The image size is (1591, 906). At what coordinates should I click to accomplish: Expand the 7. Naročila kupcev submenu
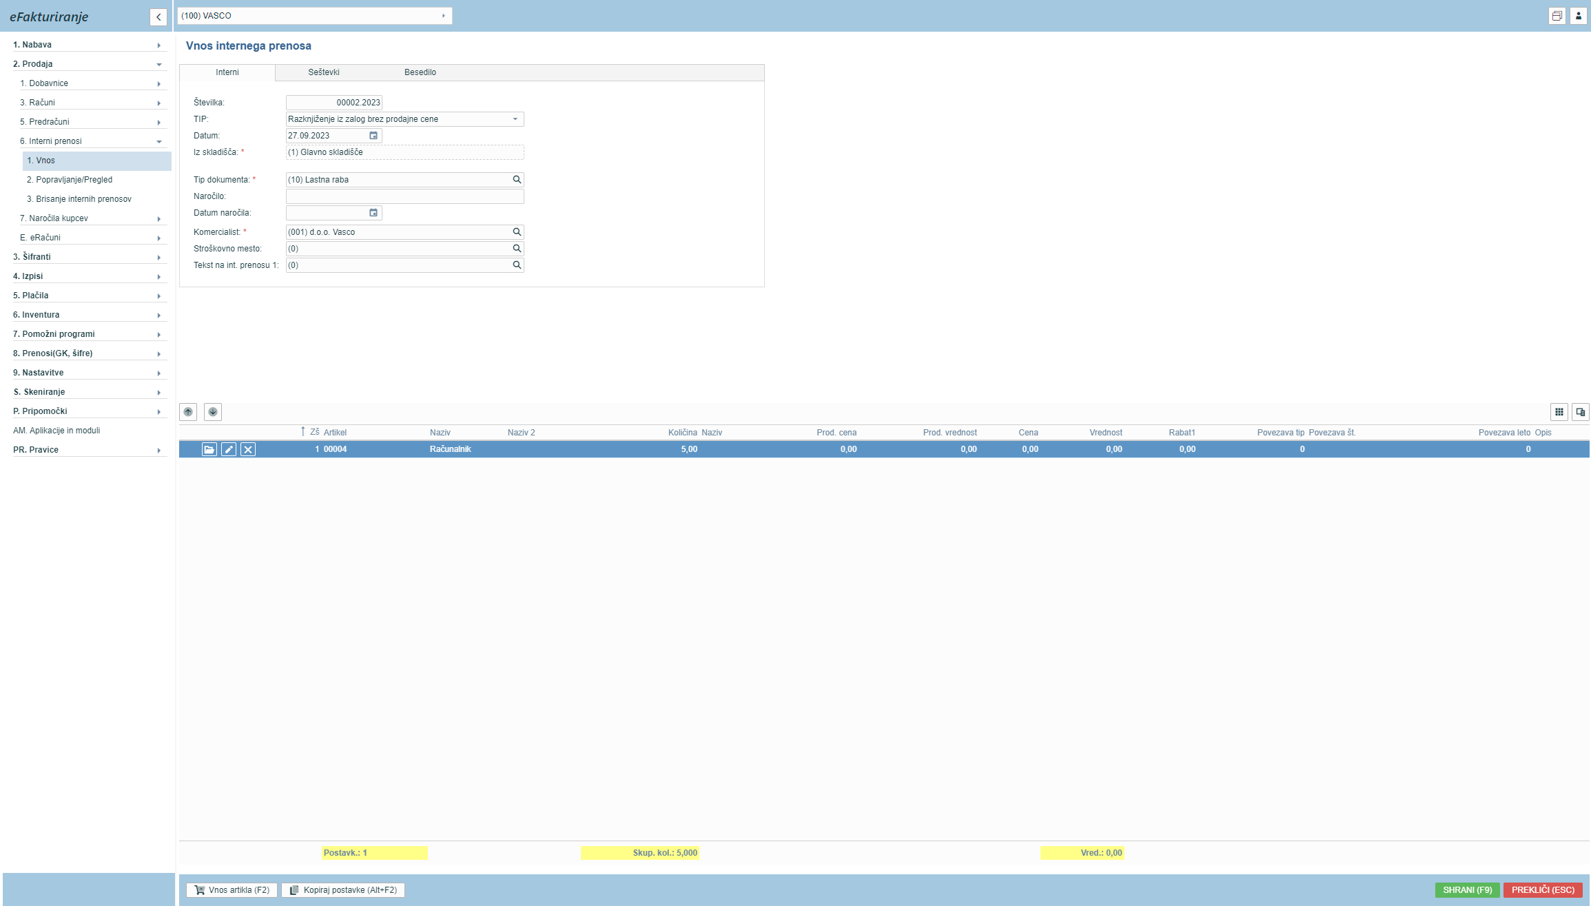coord(93,218)
